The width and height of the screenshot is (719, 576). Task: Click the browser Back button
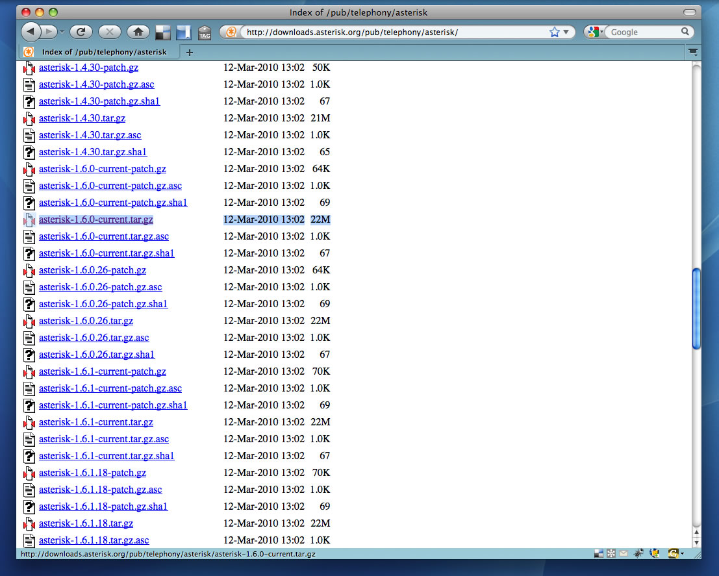pyautogui.click(x=31, y=31)
